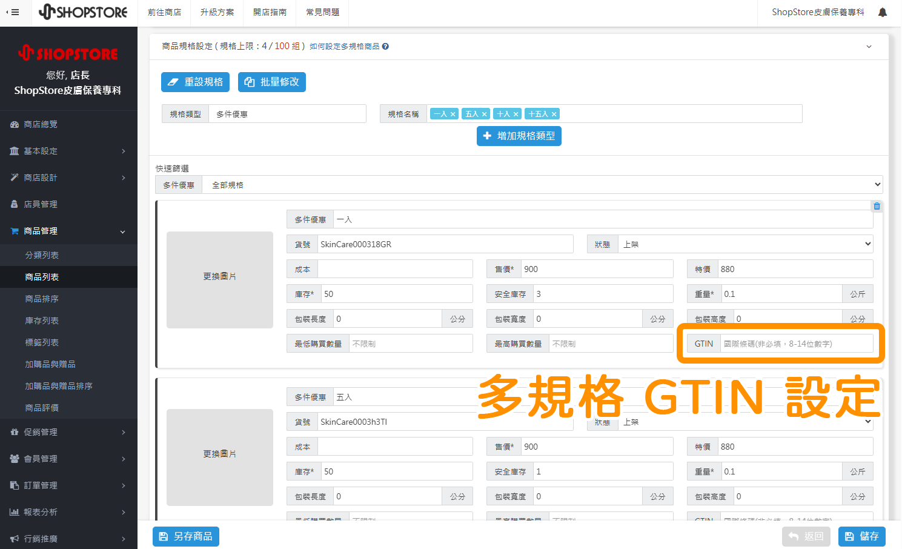Click 貨號 field SkinCare000318GR
This screenshot has height=549, width=902.
445,244
